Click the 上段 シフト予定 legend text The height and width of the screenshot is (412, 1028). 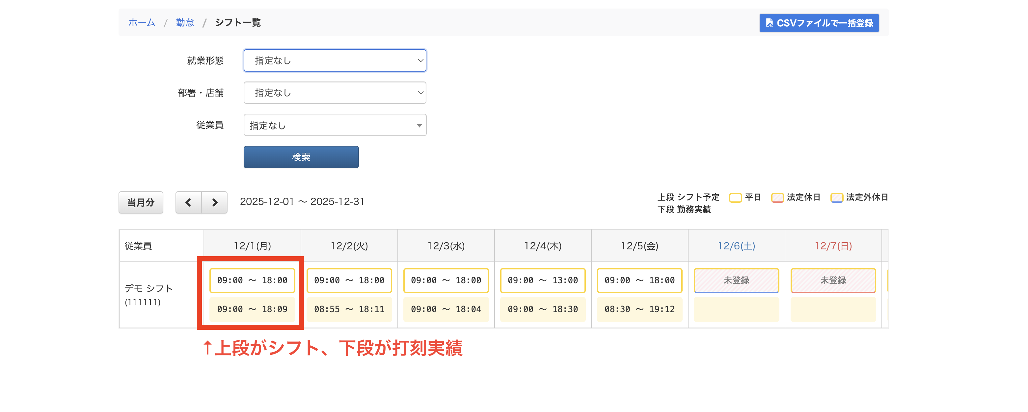[x=689, y=197]
